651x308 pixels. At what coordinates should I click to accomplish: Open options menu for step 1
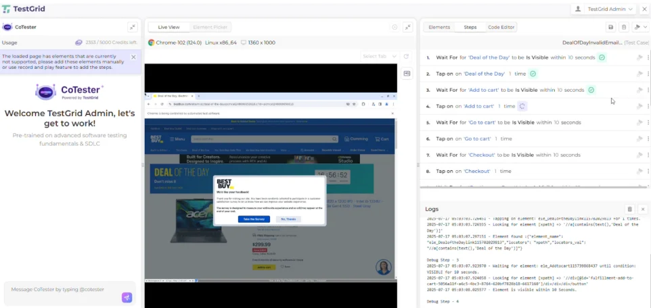pos(648,57)
